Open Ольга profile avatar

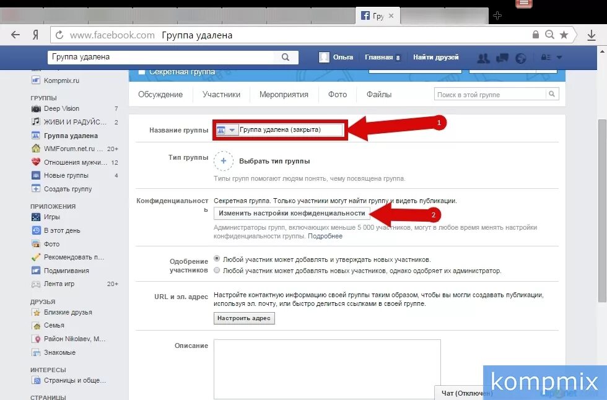(324, 57)
